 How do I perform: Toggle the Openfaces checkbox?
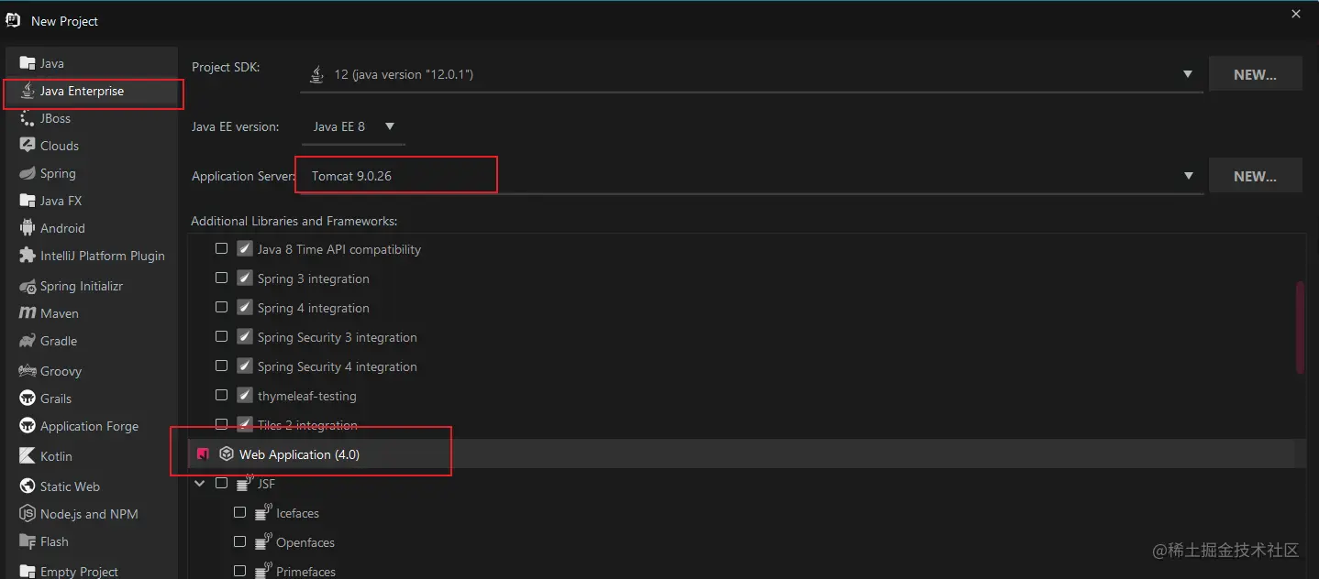(x=239, y=541)
